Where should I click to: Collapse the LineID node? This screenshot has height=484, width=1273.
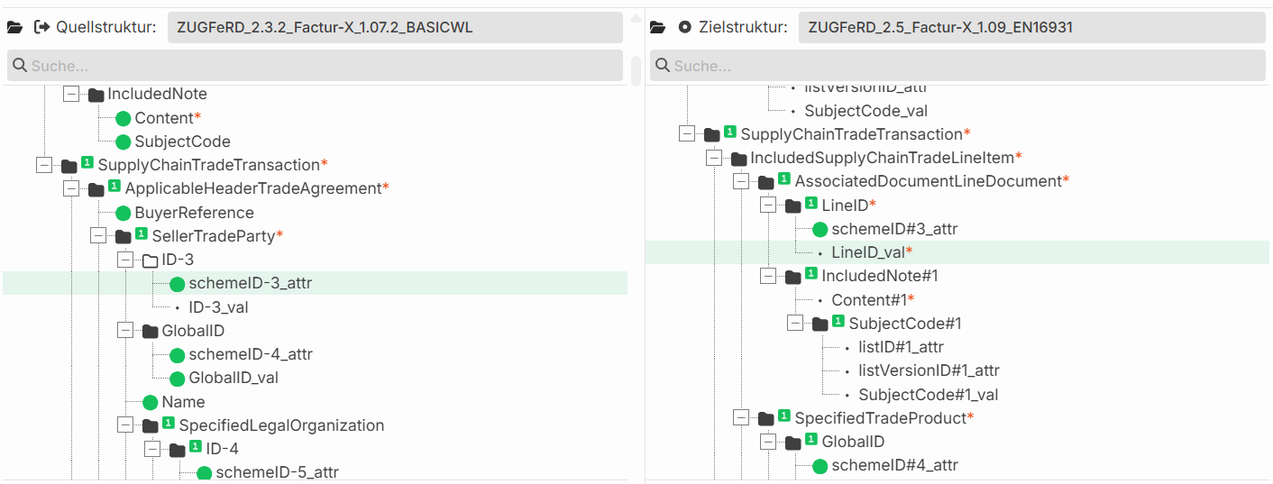[x=768, y=205]
